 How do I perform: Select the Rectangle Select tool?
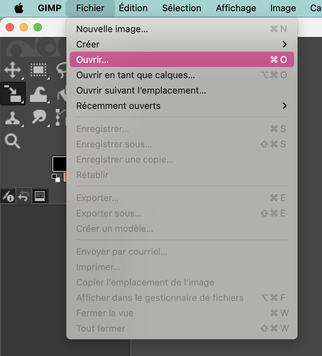[x=38, y=71]
